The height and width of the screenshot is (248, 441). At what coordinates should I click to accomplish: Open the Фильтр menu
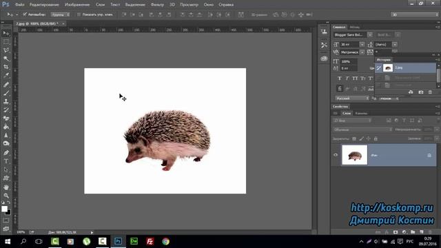click(157, 5)
